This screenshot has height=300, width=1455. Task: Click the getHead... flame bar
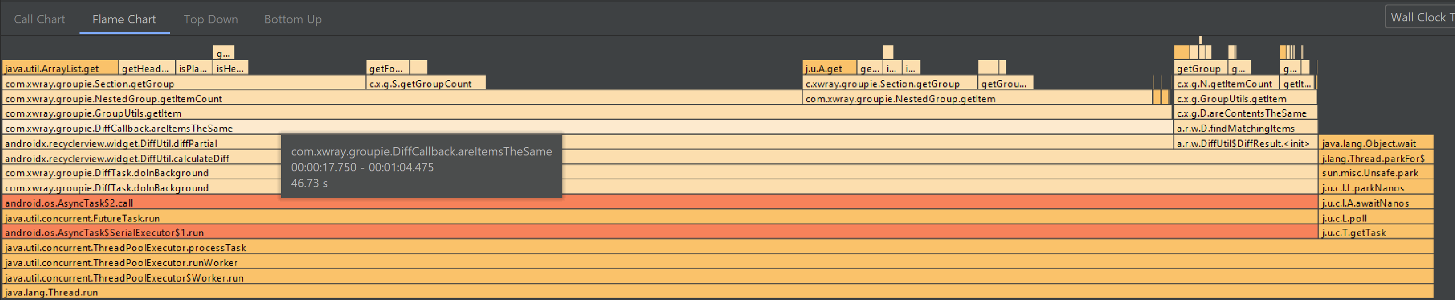(147, 69)
